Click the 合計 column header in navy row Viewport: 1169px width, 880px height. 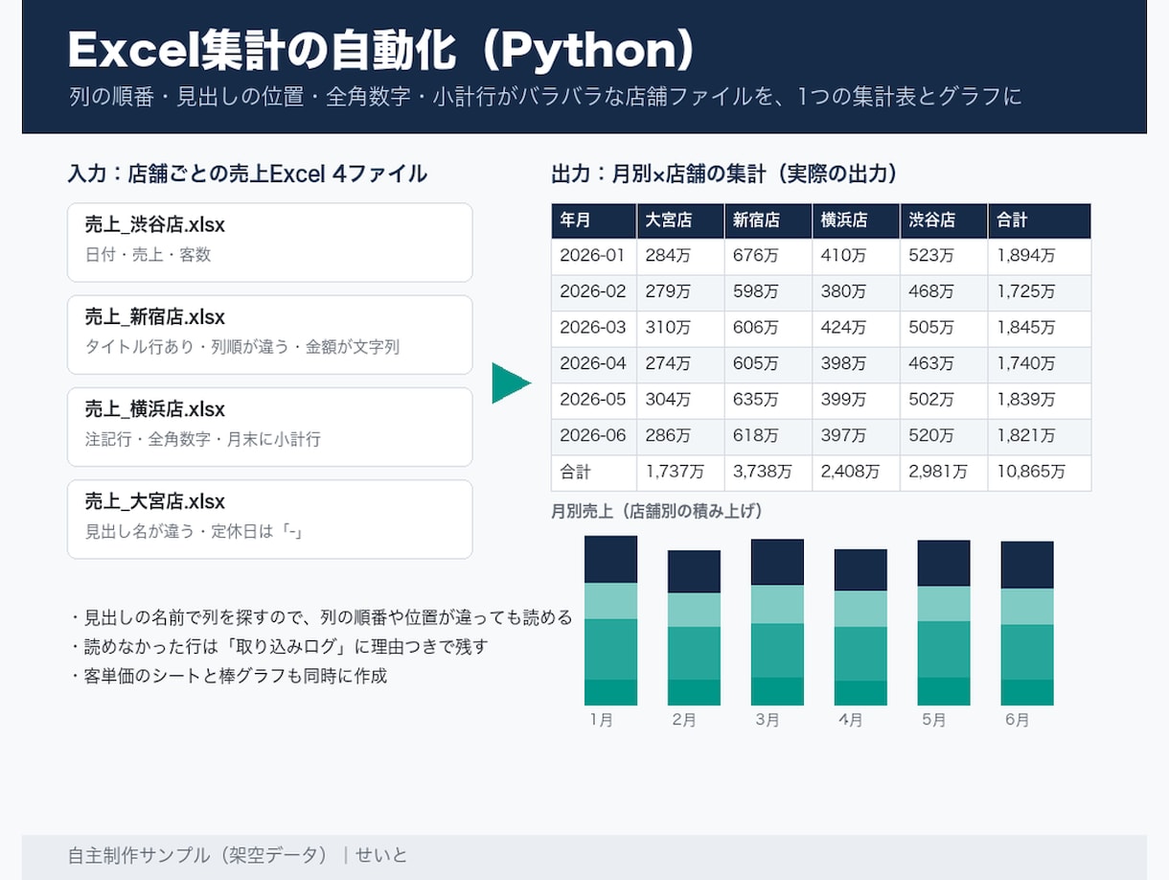[x=1040, y=220]
